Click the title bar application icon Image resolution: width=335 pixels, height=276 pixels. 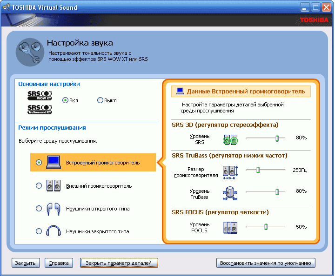(x=6, y=7)
